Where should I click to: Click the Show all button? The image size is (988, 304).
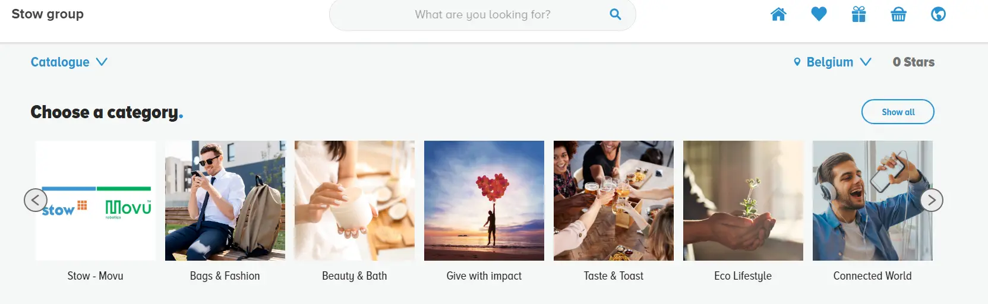[897, 112]
